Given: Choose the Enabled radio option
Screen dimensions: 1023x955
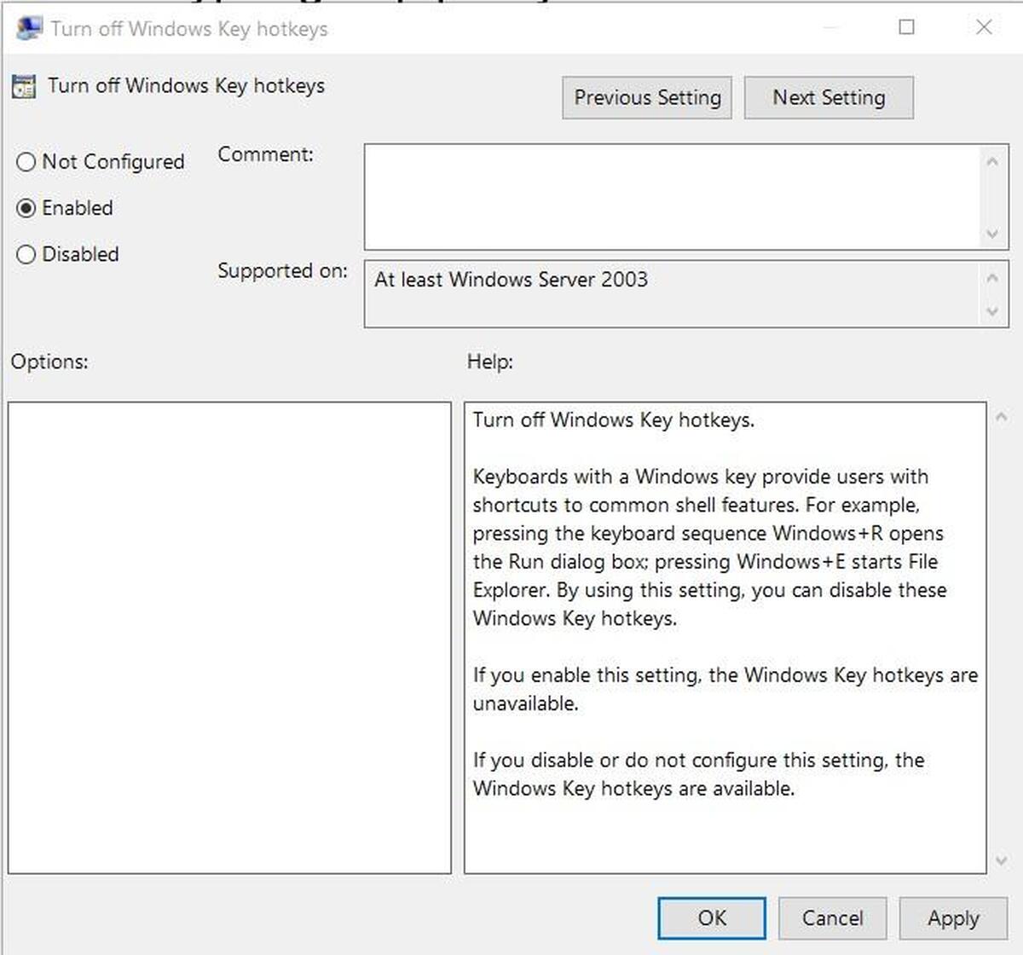Looking at the screenshot, I should pos(26,208).
